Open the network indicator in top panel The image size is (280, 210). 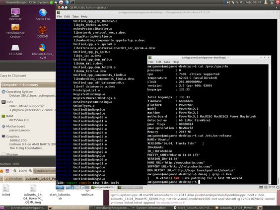coord(233,2)
